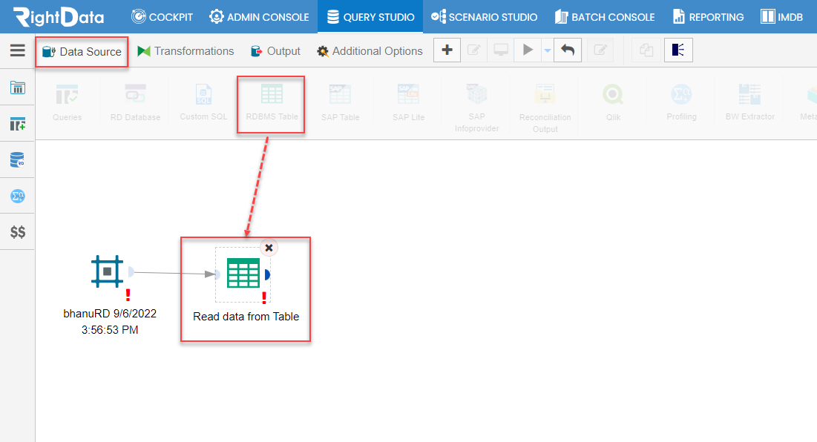Choose SAP Lite source

408,103
